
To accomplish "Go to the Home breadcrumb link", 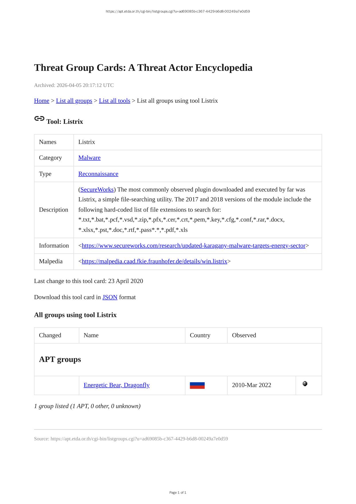I will click(42, 101).
